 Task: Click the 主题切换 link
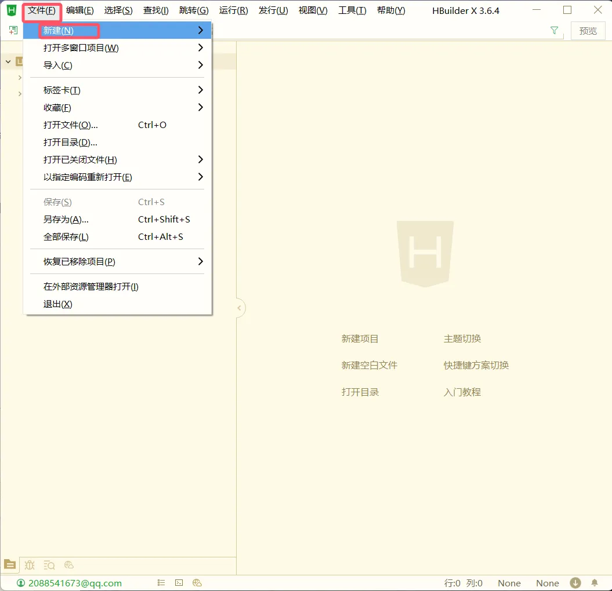pyautogui.click(x=462, y=339)
